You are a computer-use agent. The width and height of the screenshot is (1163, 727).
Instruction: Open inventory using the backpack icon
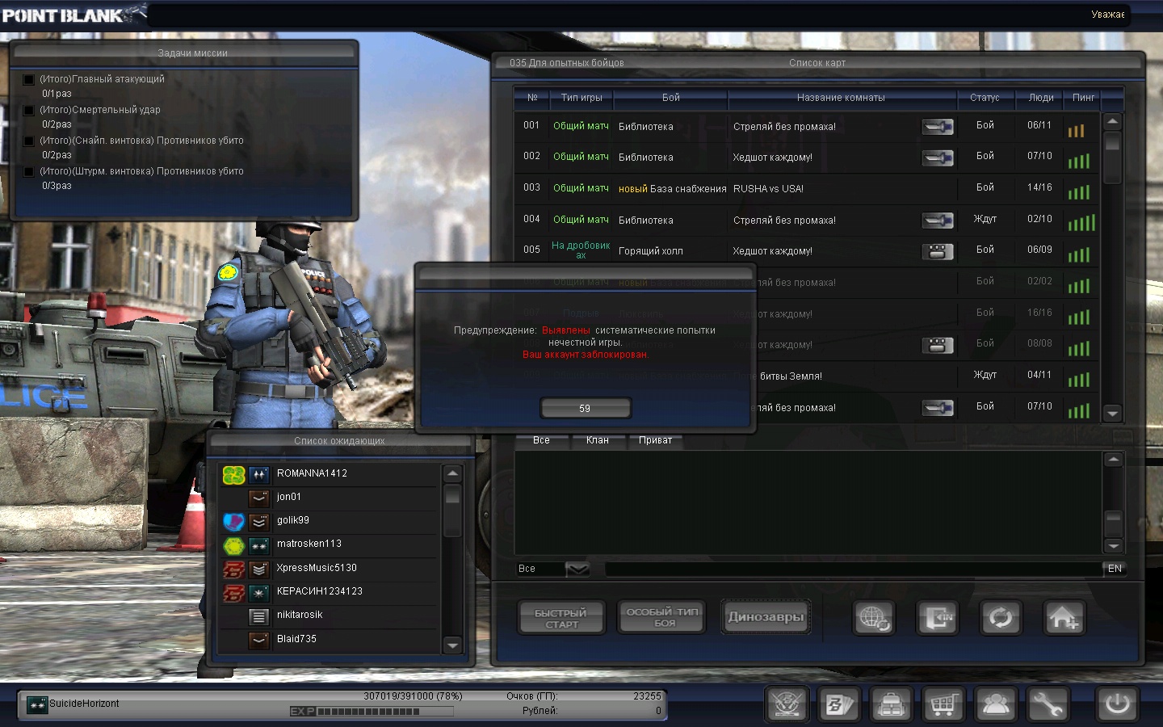pos(891,704)
